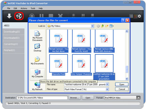The height and width of the screenshot is (109, 146).
Task: Select the Downloaded(0) category
Action: point(13,38)
